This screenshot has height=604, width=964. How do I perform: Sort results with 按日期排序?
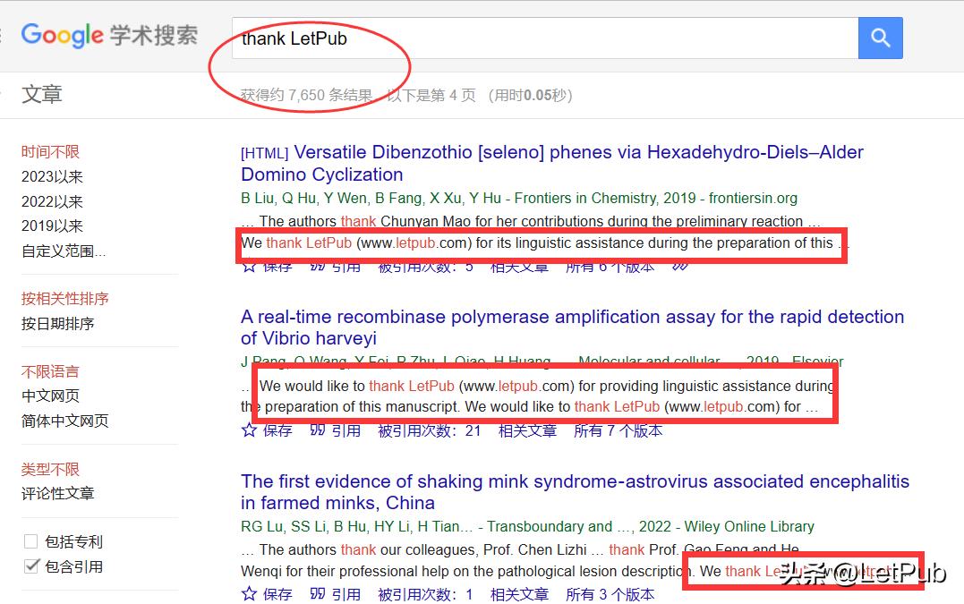pyautogui.click(x=58, y=323)
